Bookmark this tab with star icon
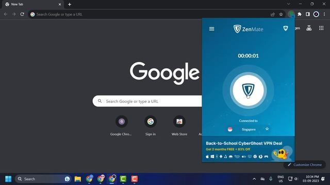The image size is (330, 185). (x=281, y=14)
